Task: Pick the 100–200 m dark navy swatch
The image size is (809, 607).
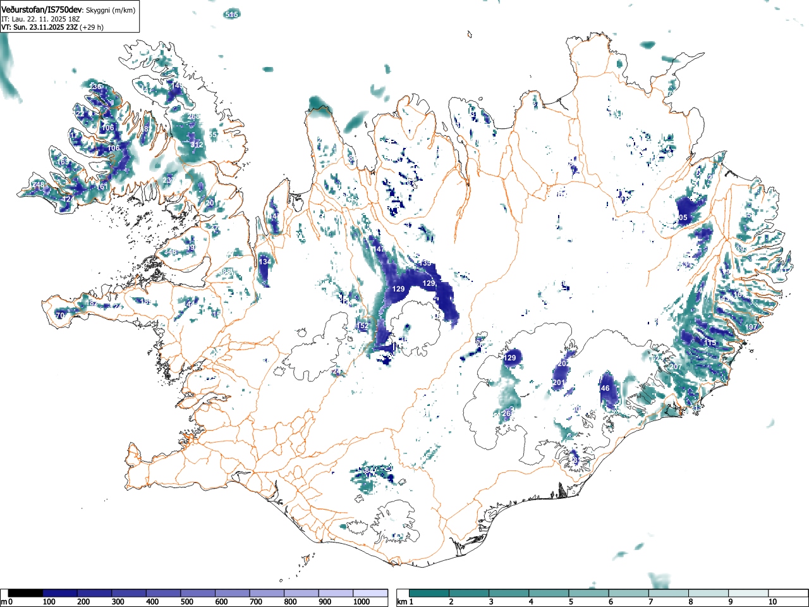Action: (60, 593)
